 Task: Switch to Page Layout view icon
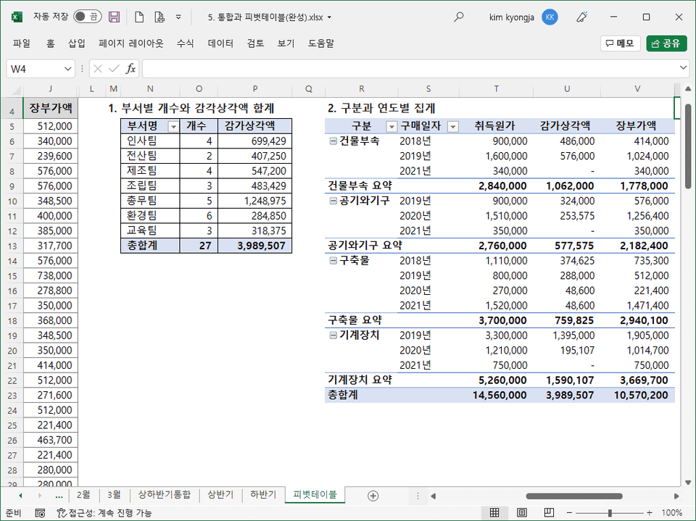click(x=521, y=512)
